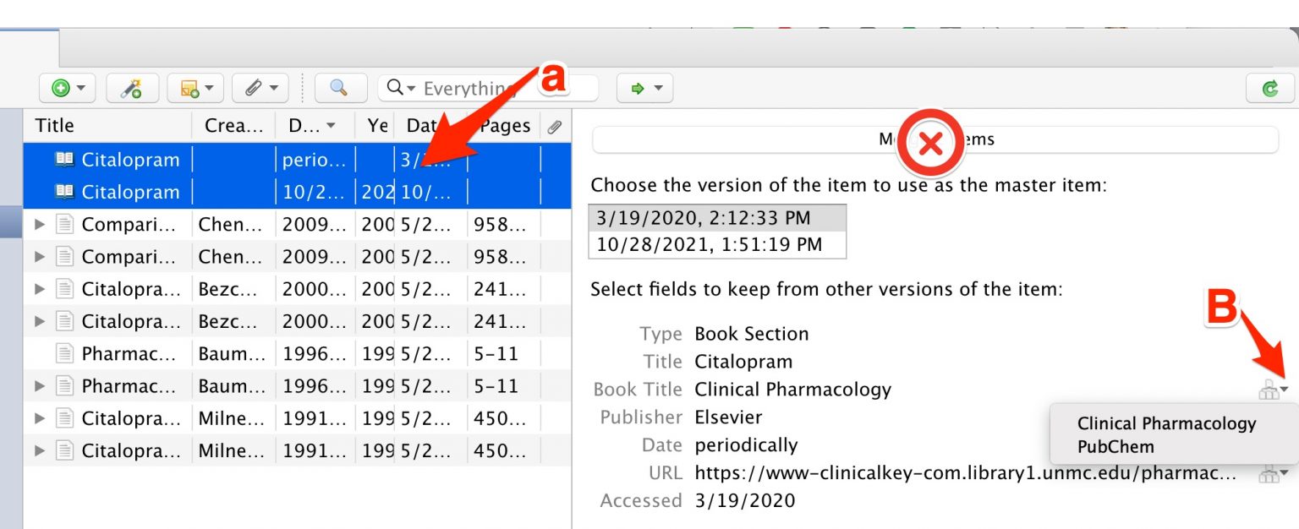Open the Add Attachment paperclip icon
Image resolution: width=1299 pixels, height=529 pixels.
click(x=254, y=87)
